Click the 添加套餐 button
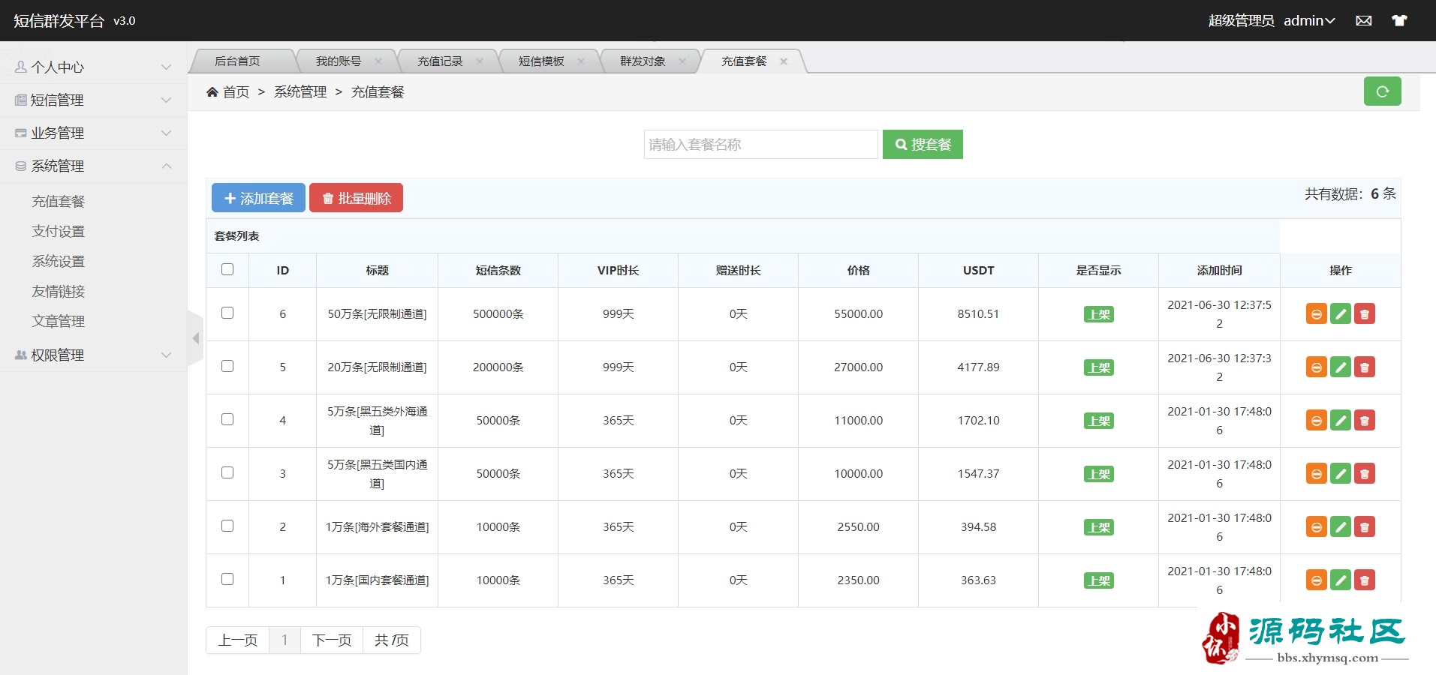Viewport: 1436px width, 675px height. [x=258, y=198]
